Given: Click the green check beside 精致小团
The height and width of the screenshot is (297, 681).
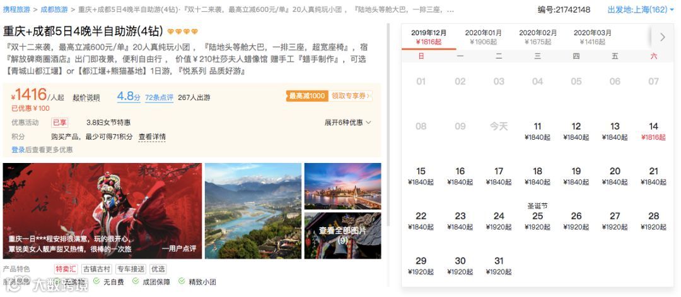Looking at the screenshot, I should [x=182, y=281].
